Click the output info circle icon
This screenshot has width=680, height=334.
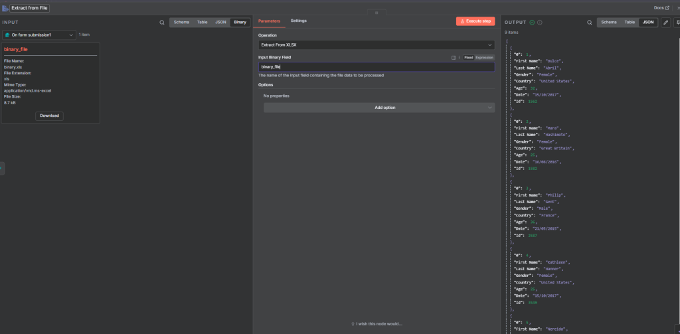(540, 22)
